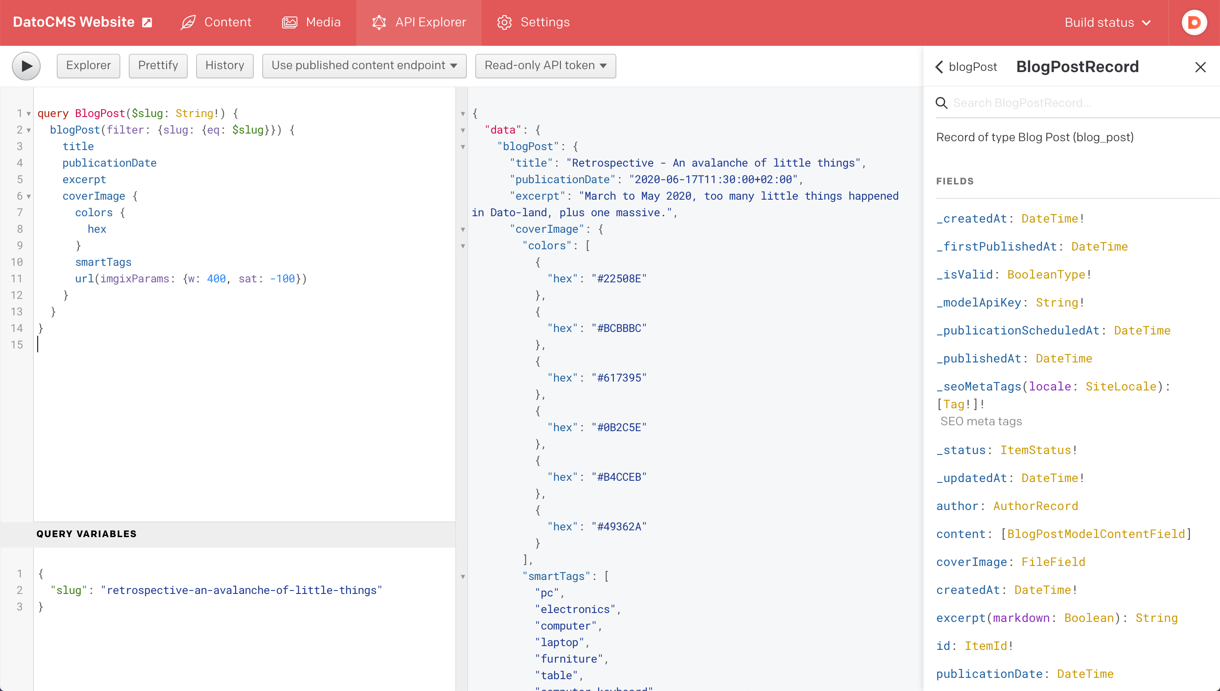Open the Read-only API token dropdown
The image size is (1220, 691).
pos(545,65)
